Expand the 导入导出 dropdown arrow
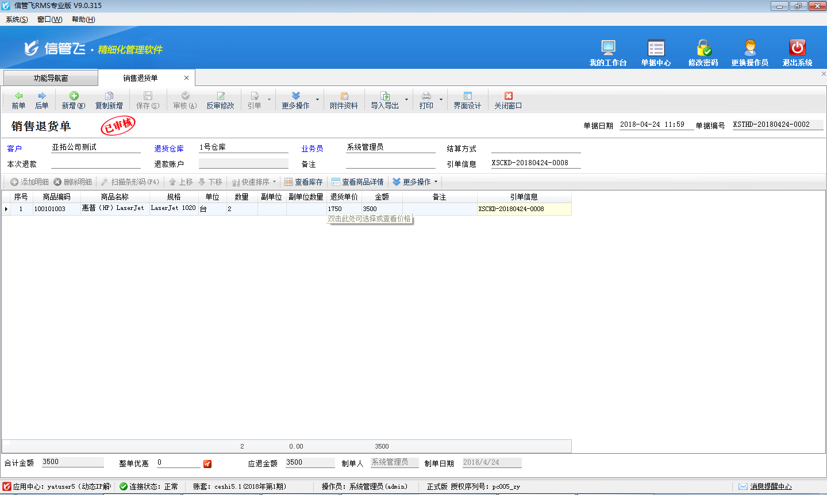The height and width of the screenshot is (495, 827). coord(406,100)
